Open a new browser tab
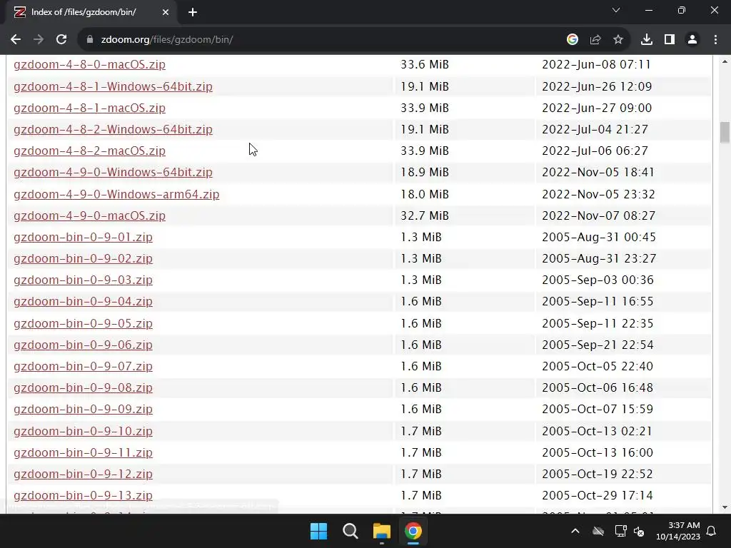This screenshot has height=548, width=731. coord(193,13)
